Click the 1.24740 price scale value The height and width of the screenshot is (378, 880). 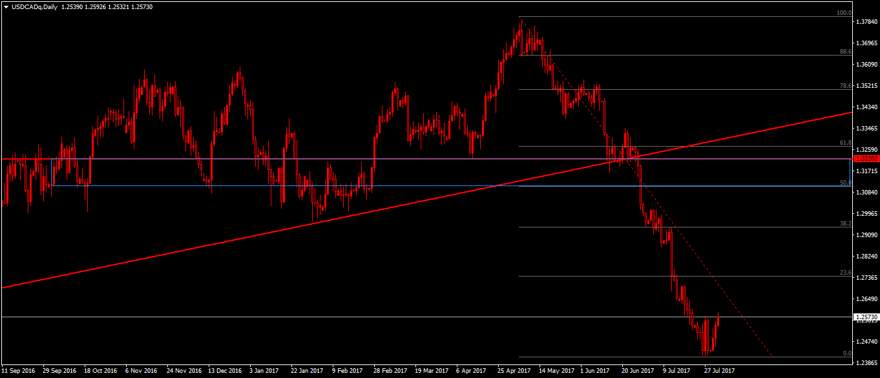click(866, 342)
